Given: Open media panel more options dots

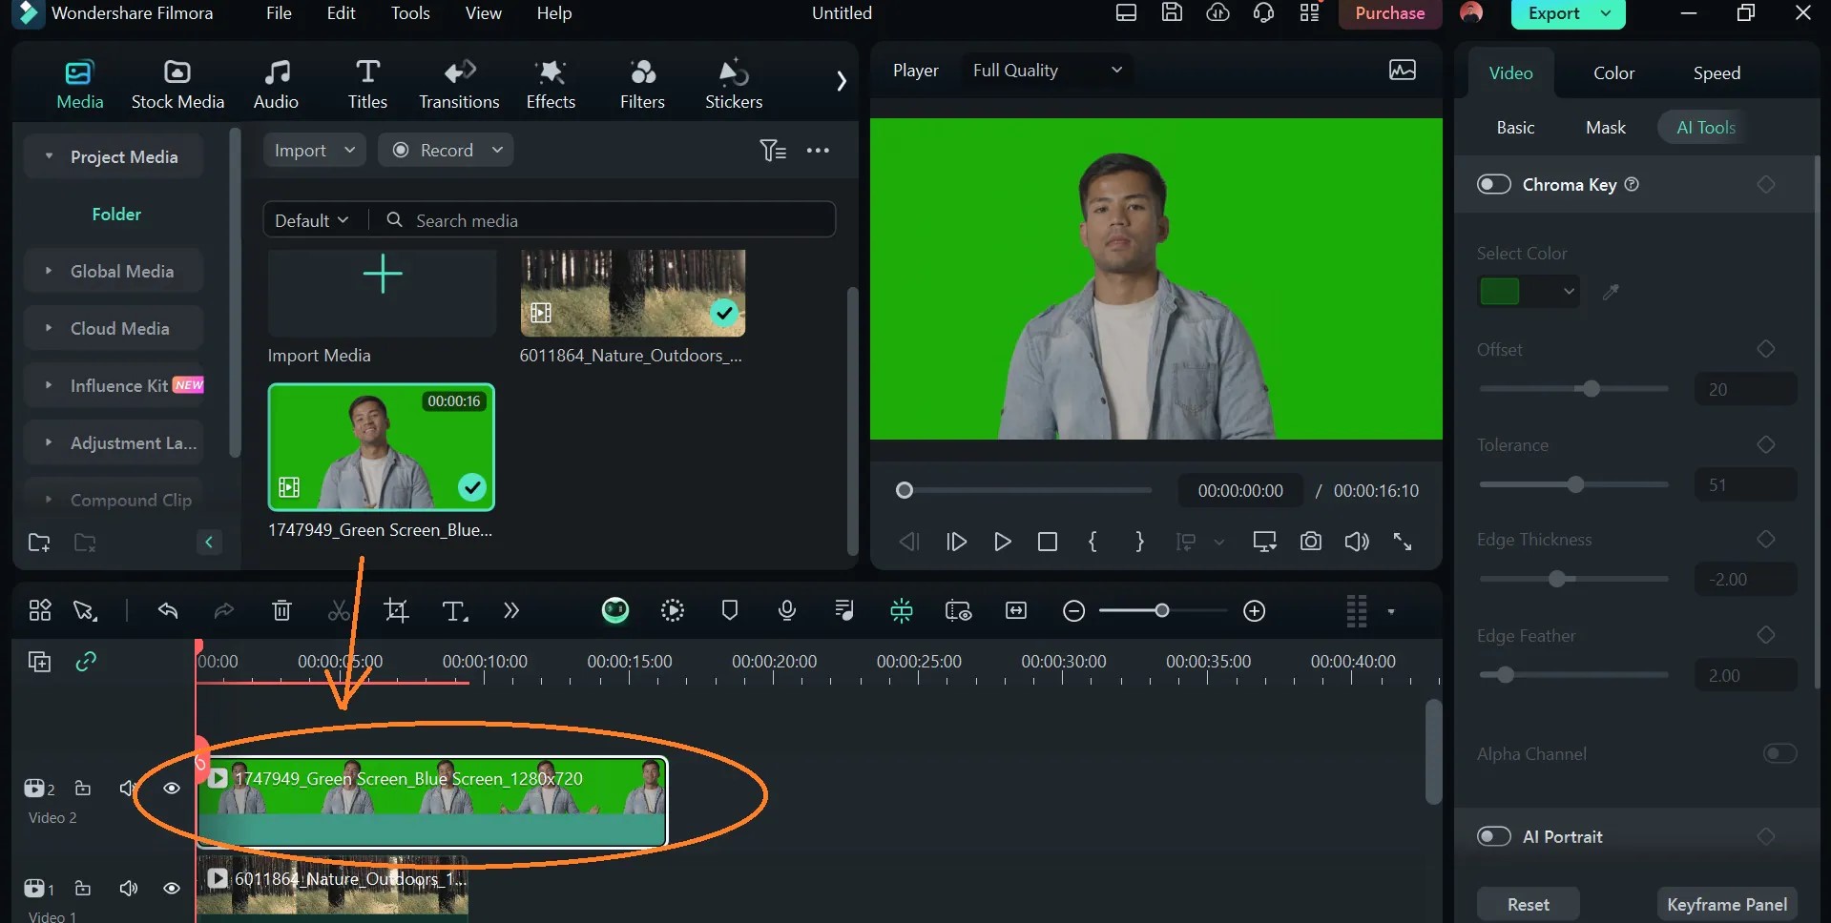Looking at the screenshot, I should 818,150.
